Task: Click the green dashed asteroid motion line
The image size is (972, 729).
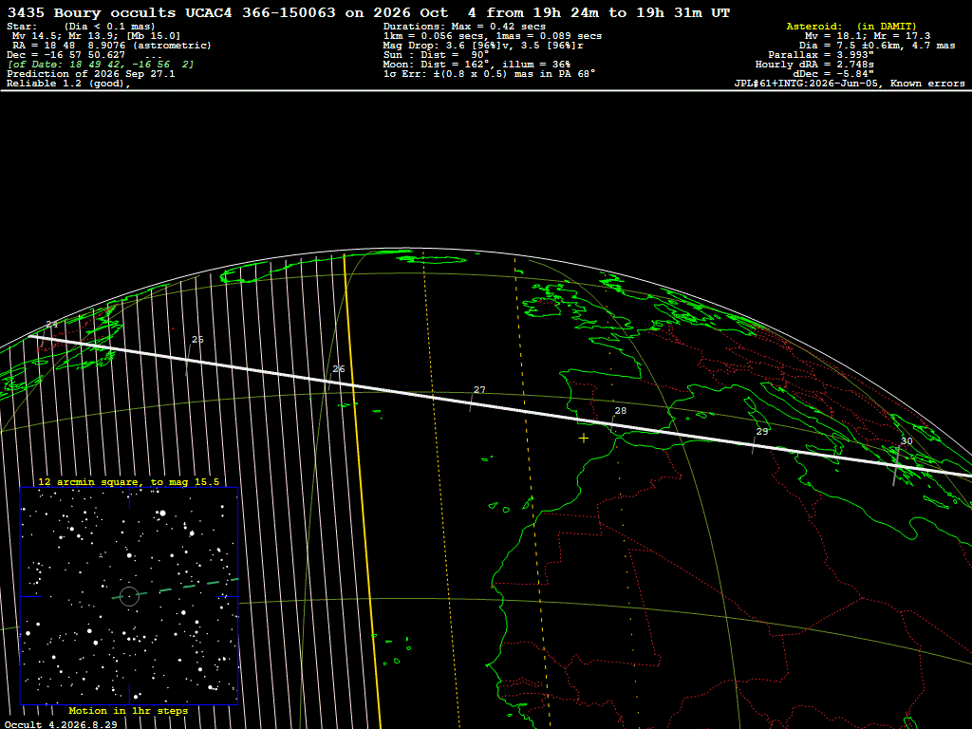Action: [x=176, y=589]
